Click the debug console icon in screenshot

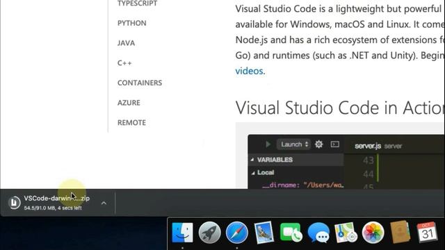tap(335, 144)
